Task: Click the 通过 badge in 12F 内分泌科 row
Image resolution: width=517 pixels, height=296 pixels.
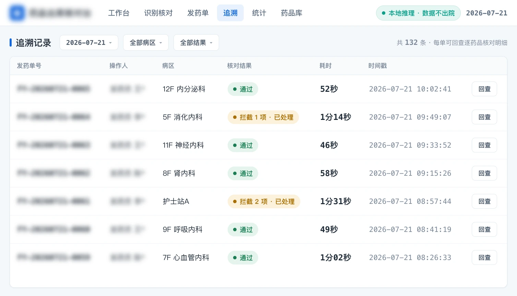Action: pyautogui.click(x=243, y=89)
